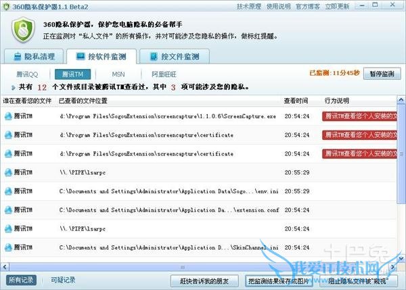Click the 按文件监测 tab file icon
This screenshot has height=290, width=406.
point(154,56)
